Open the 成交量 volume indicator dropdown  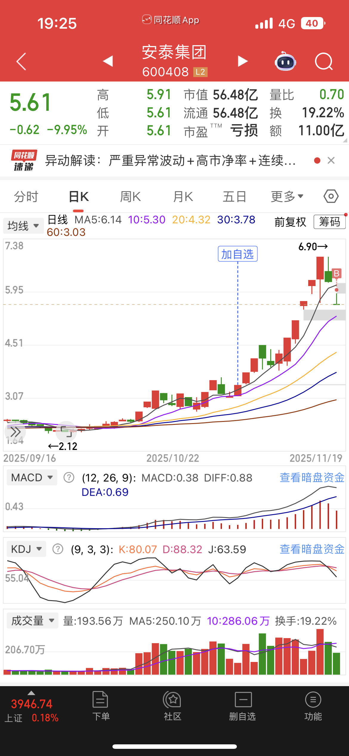point(33,621)
